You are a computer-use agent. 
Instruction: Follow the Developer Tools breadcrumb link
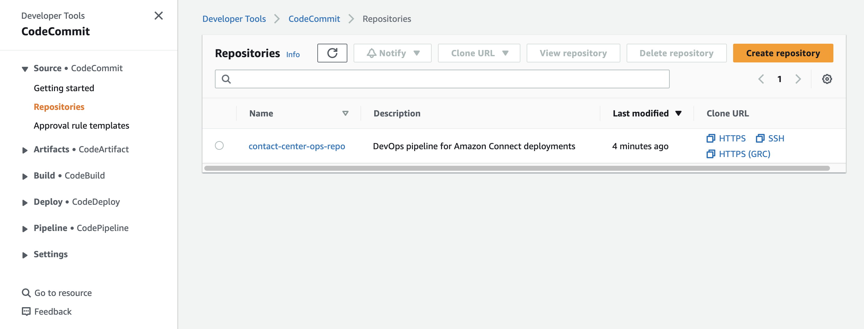click(234, 19)
